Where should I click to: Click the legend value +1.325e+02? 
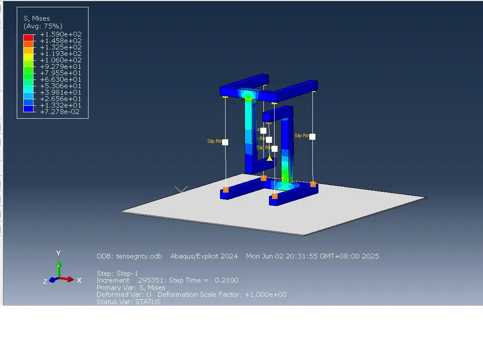[x=61, y=47]
